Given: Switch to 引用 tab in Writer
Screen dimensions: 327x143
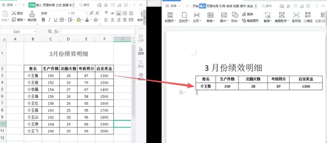Looking at the screenshot, I should pyautogui.click(x=222, y=6).
